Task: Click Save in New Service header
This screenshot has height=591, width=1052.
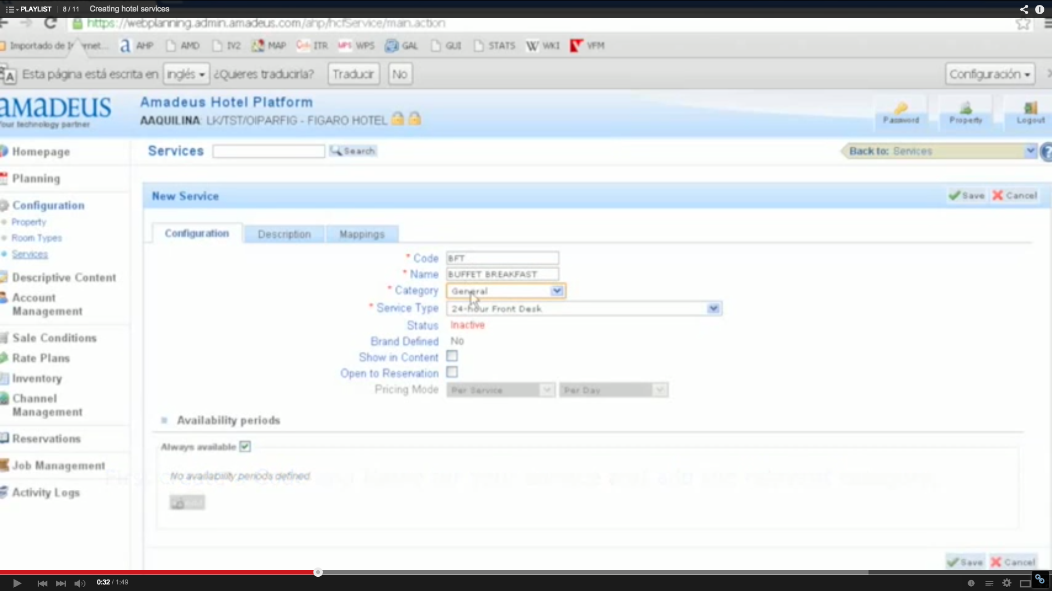Action: click(967, 196)
